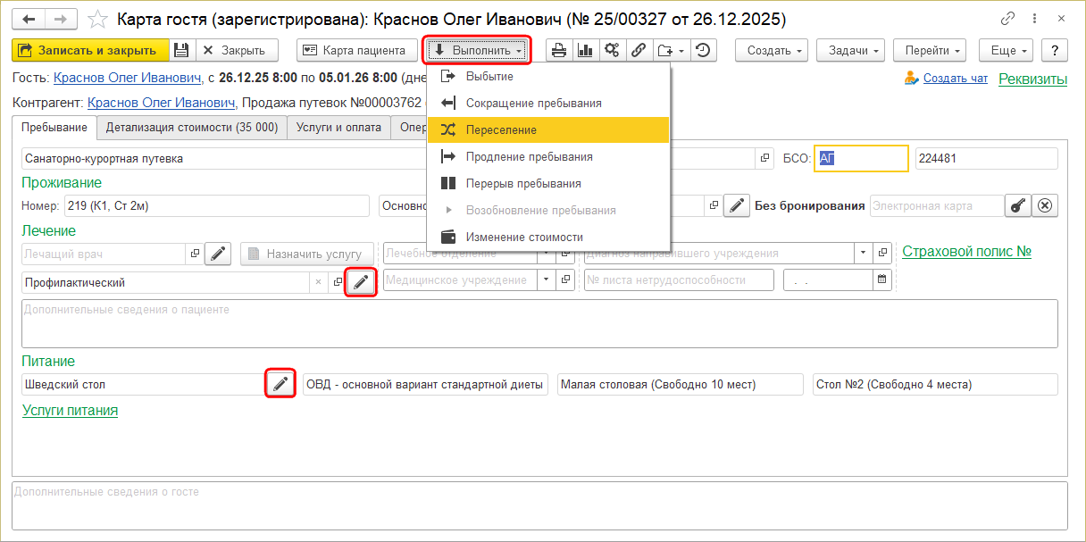Open the Медицинское учреждение item's open button

(565, 280)
